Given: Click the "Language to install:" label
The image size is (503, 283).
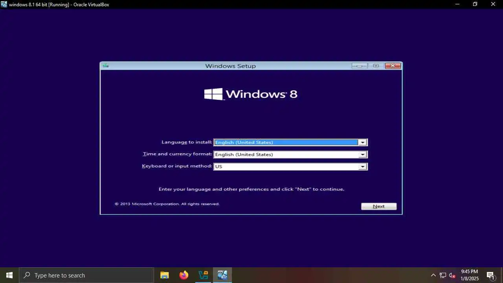Looking at the screenshot, I should tap(187, 142).
